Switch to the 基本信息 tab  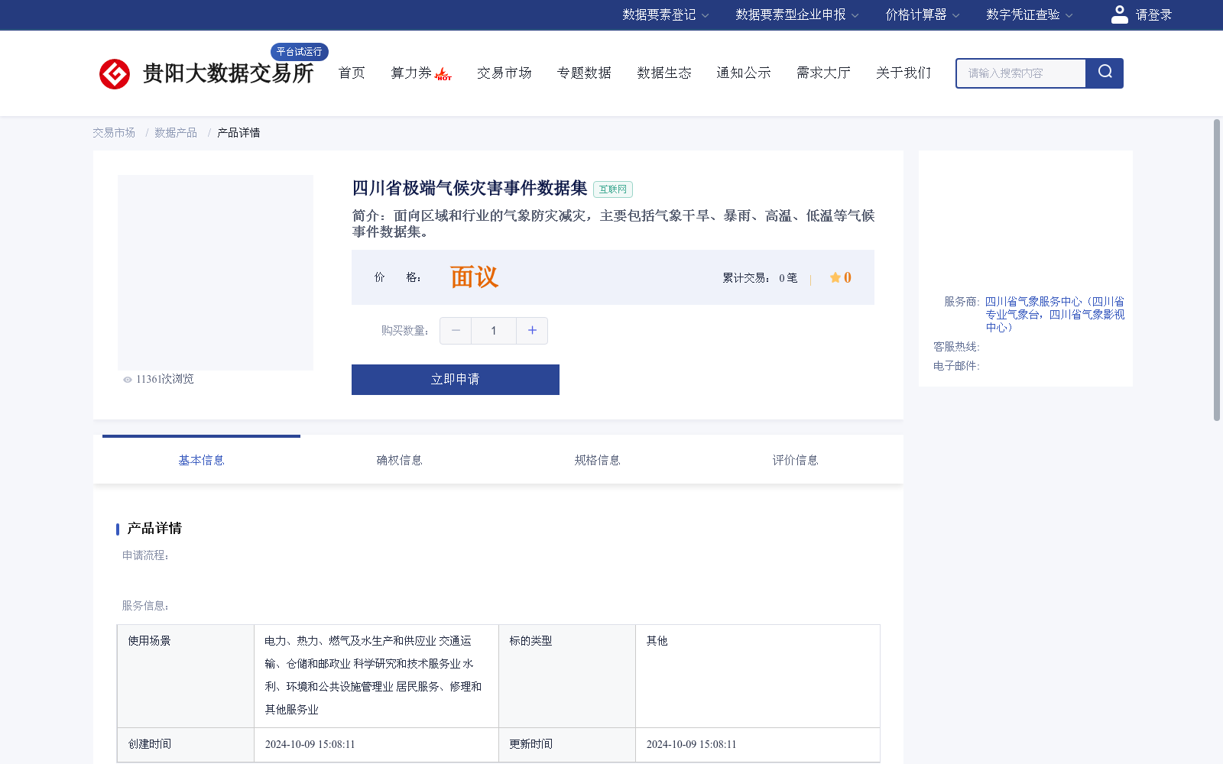(201, 460)
